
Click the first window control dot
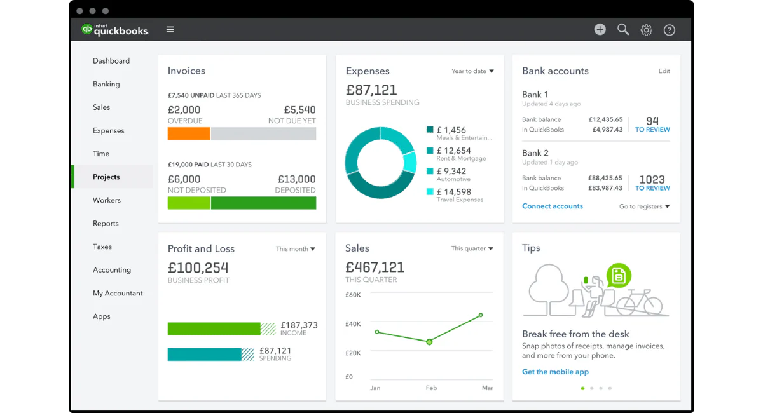[79, 11]
